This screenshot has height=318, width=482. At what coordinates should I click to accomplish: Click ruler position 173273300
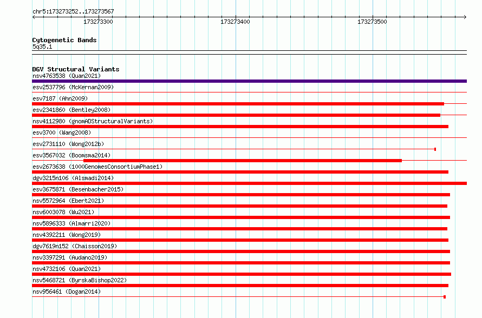pos(99,22)
